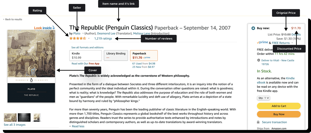Open the 1,219 ratings link
The image size is (311, 133).
point(103,39)
